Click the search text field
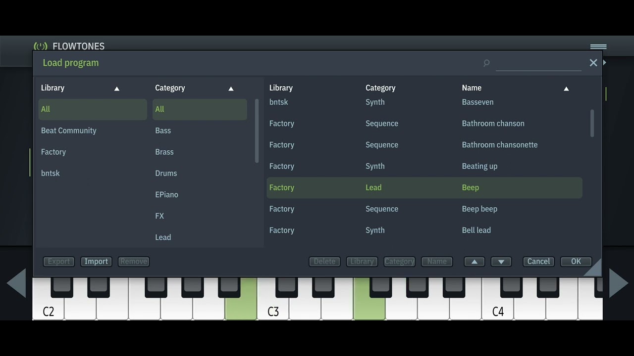 pyautogui.click(x=538, y=63)
